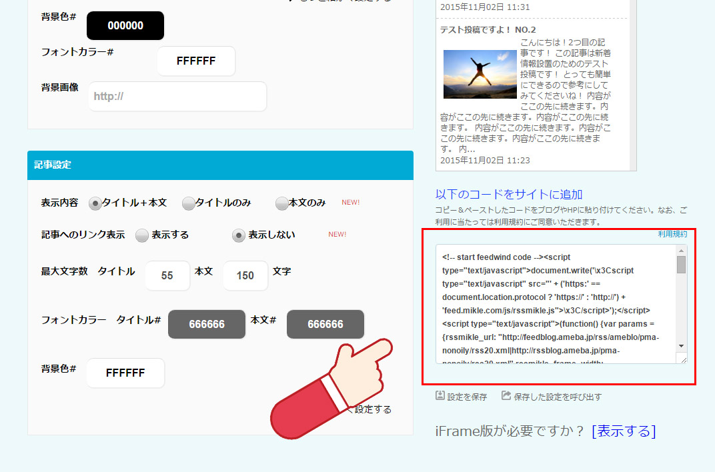Click the 記事設定 section header
The image size is (715, 472).
point(220,165)
